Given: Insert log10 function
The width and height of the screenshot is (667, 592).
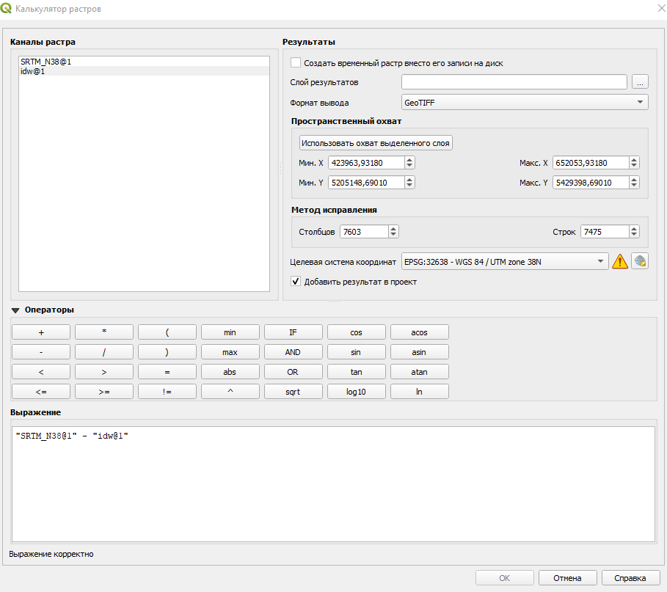Looking at the screenshot, I should coord(357,392).
